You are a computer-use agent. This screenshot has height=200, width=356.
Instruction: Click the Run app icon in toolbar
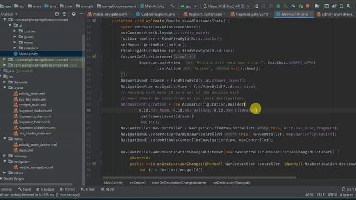(256, 6)
